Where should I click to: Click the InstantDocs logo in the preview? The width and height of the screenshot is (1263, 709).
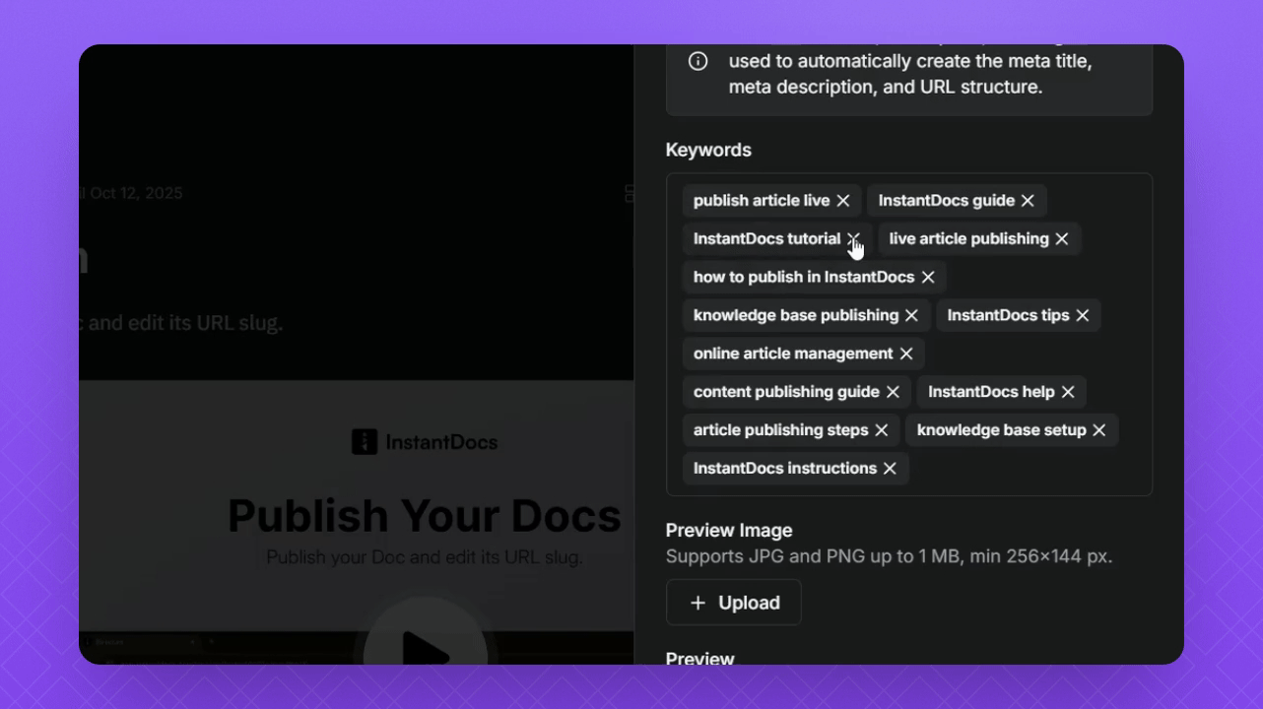[425, 442]
